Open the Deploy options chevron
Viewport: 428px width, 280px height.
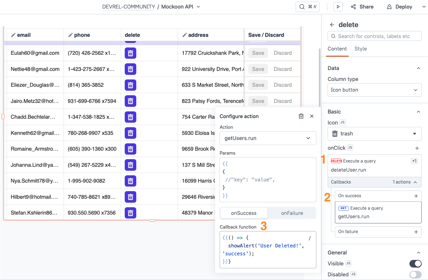(x=424, y=7)
